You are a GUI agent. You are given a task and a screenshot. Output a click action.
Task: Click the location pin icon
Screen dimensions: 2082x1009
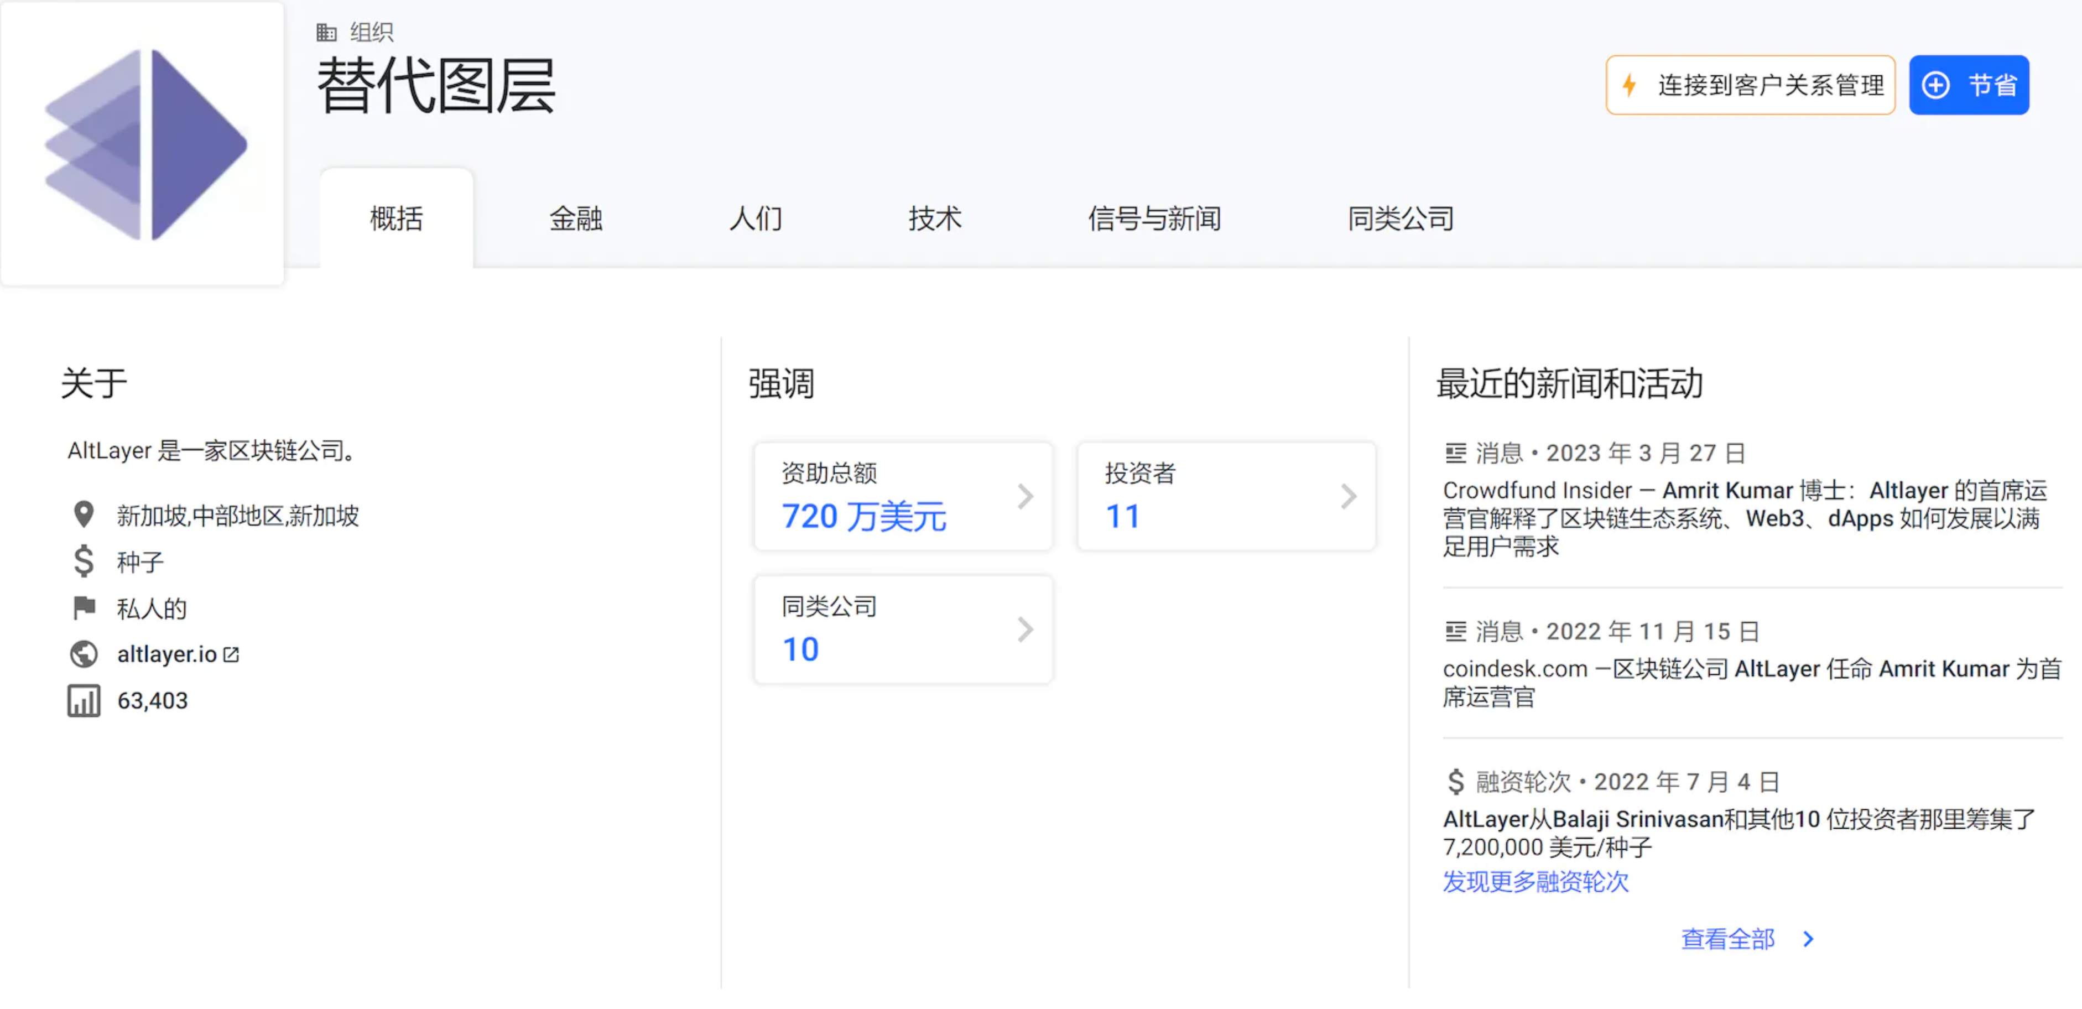click(x=84, y=514)
